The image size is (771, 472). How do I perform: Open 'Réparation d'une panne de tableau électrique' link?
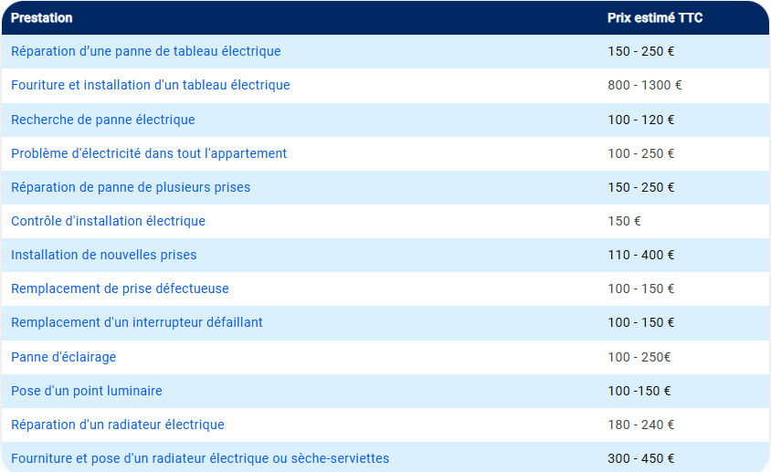pyautogui.click(x=145, y=51)
